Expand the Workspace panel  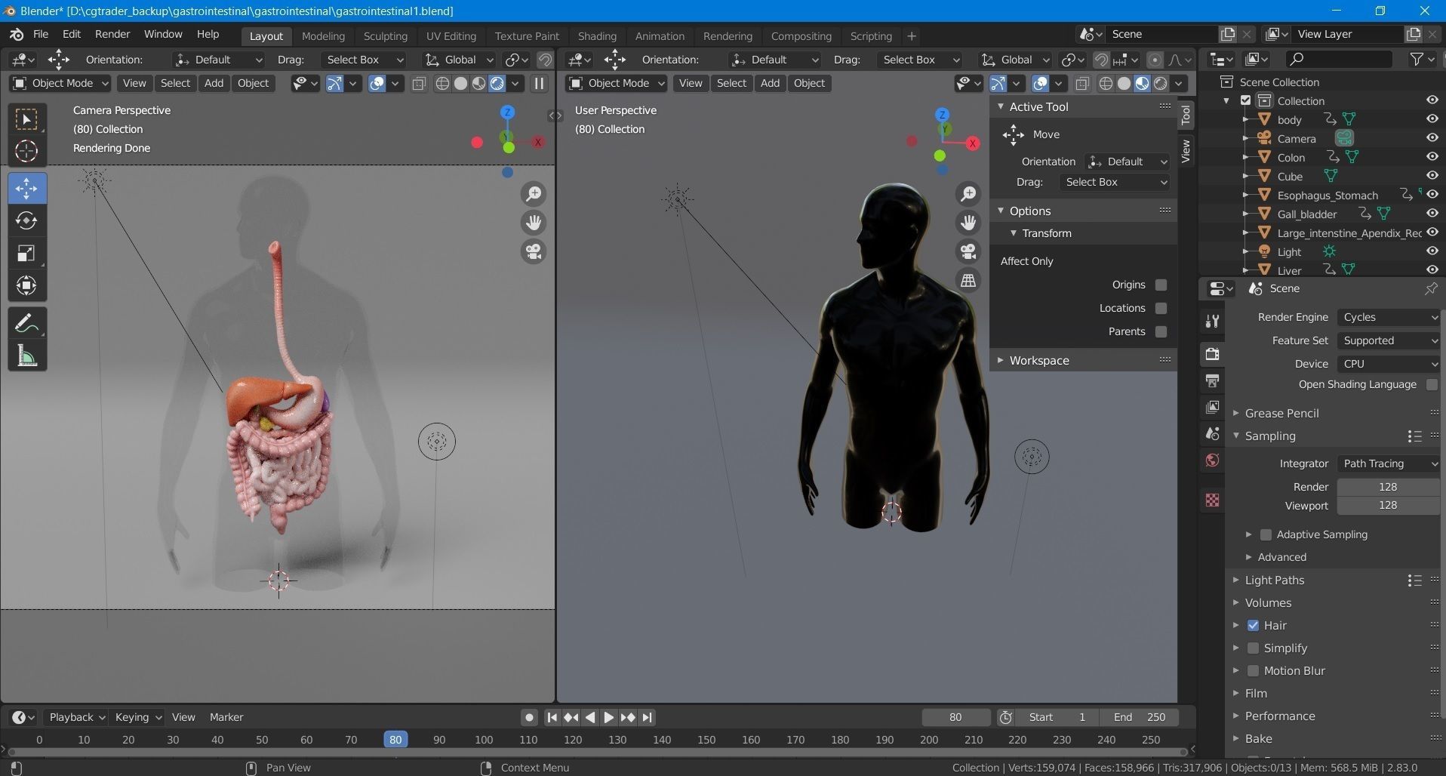point(1039,360)
